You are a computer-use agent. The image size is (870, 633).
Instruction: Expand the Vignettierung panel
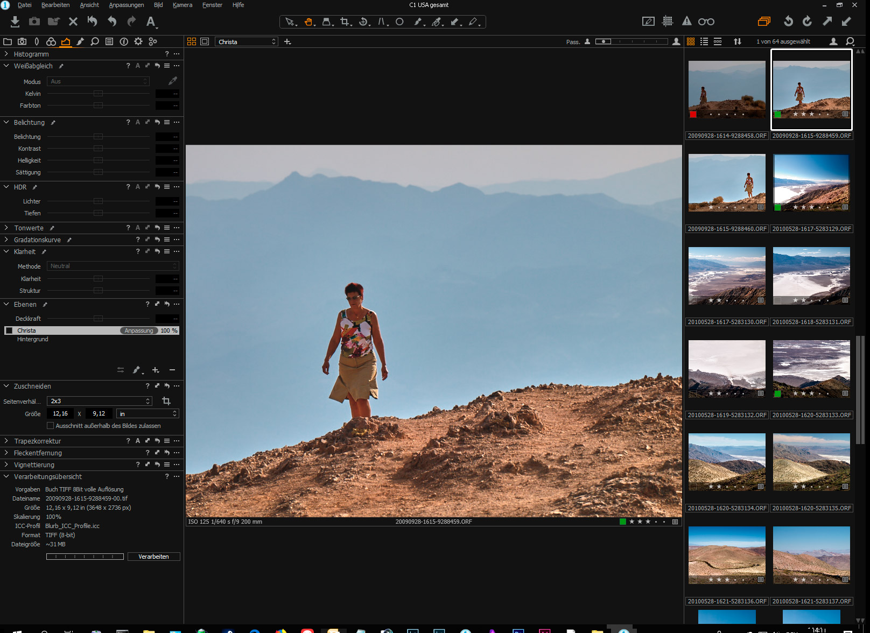6,465
